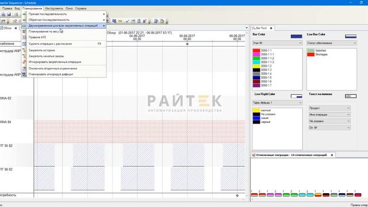Viewport: 368px width, 207px height.
Task: Open the Оп. № dropdown
Action: (x=329, y=128)
